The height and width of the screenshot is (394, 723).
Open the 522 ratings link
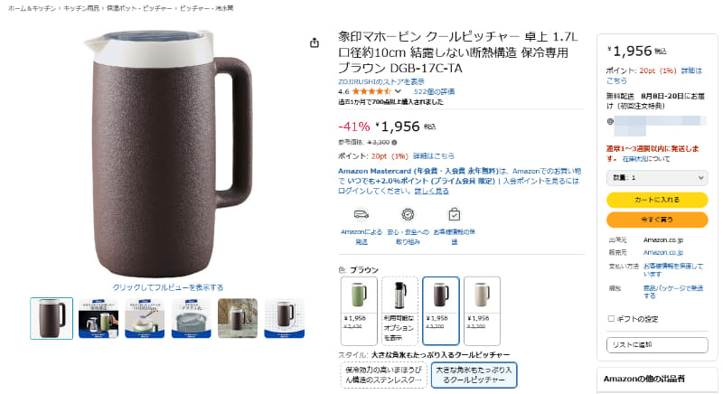[434, 91]
